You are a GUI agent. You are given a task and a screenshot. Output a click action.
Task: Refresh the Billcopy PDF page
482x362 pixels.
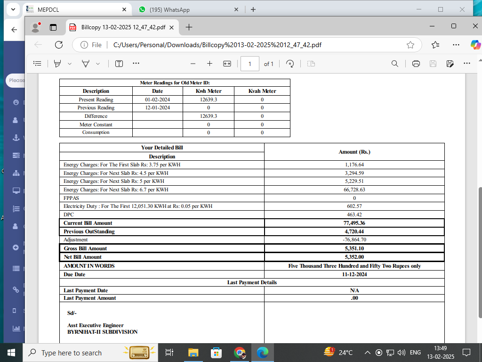(59, 45)
